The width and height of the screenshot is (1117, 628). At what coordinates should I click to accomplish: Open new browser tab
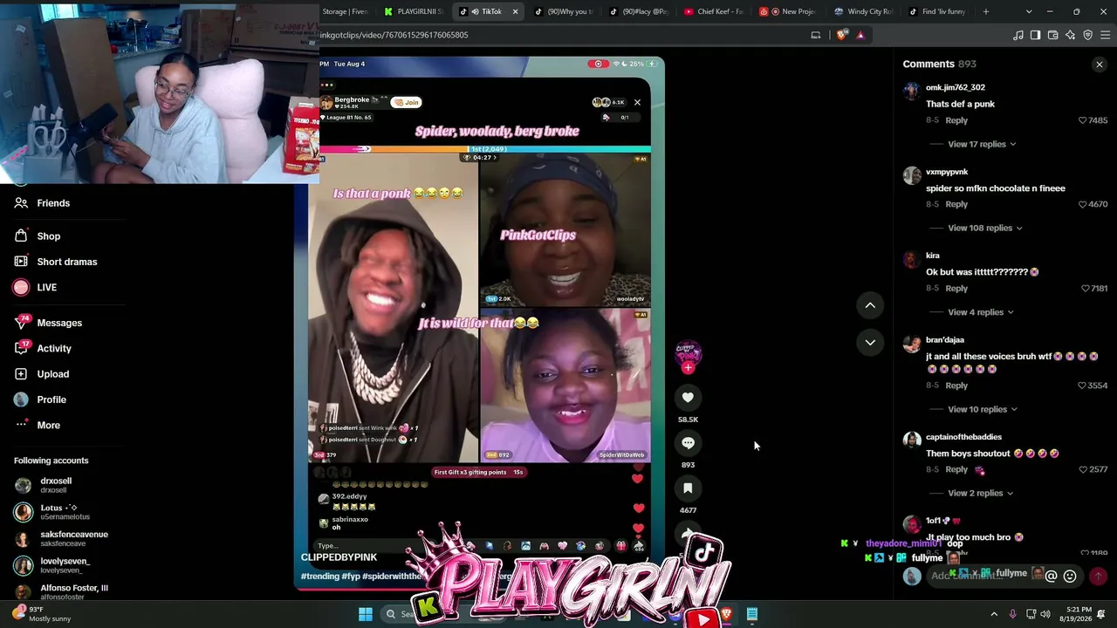click(x=986, y=11)
